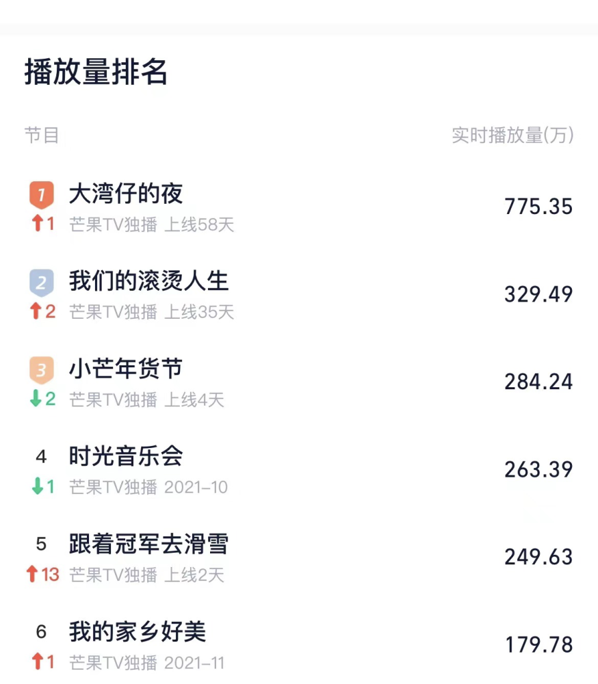
Task: Click the 播放量排名 heading
Action: click(x=96, y=72)
